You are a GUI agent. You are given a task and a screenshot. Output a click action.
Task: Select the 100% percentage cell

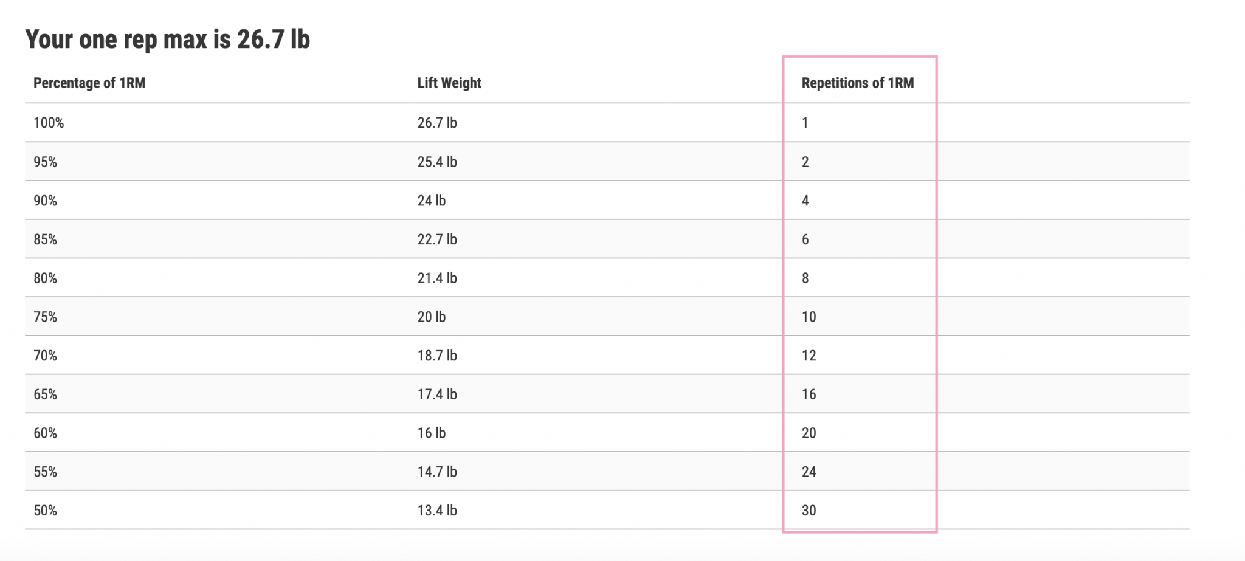pos(49,123)
